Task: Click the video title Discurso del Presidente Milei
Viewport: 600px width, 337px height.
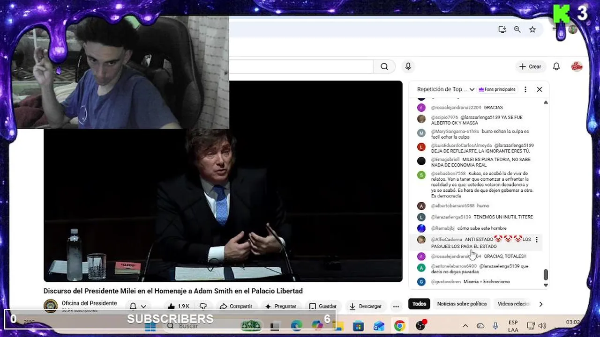Action: coord(173,291)
